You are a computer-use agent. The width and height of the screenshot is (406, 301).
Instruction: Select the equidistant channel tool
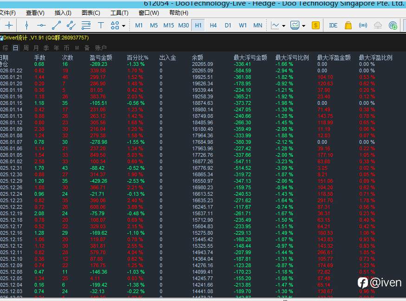pyautogui.click(x=71, y=26)
